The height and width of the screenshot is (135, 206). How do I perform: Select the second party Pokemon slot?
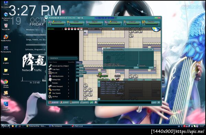(x=76, y=23)
